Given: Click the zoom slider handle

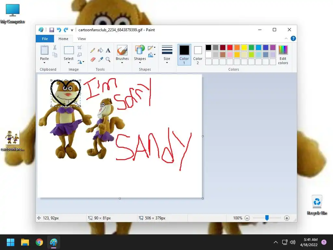Looking at the screenshot, I should point(267,218).
